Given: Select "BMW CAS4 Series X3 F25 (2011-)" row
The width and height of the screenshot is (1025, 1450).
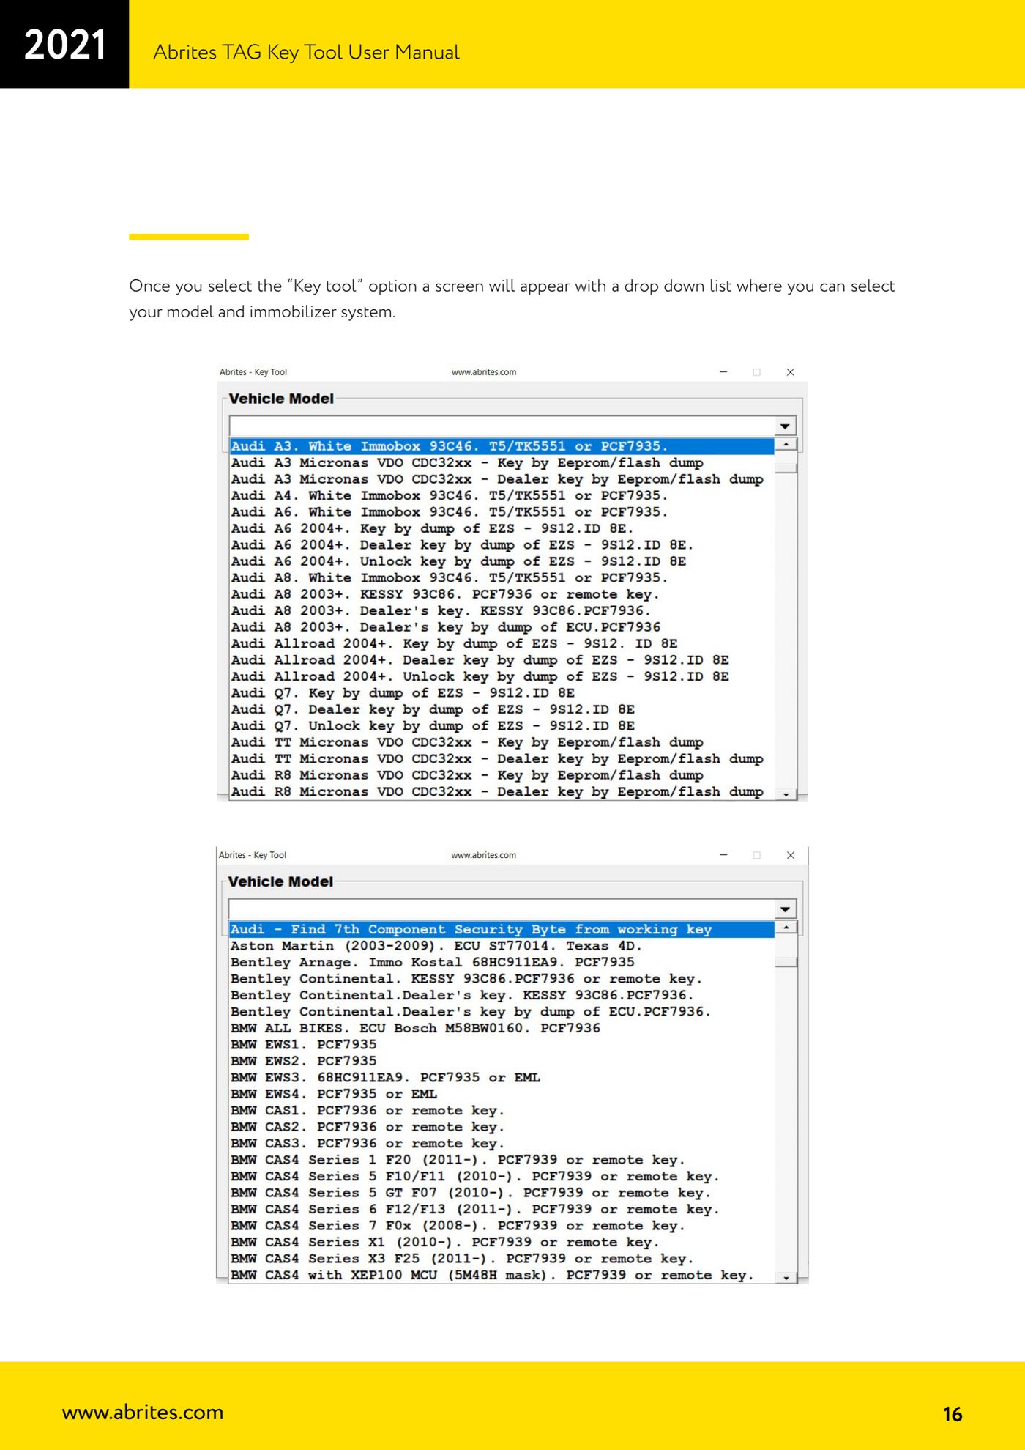Looking at the screenshot, I should coord(502,1259).
